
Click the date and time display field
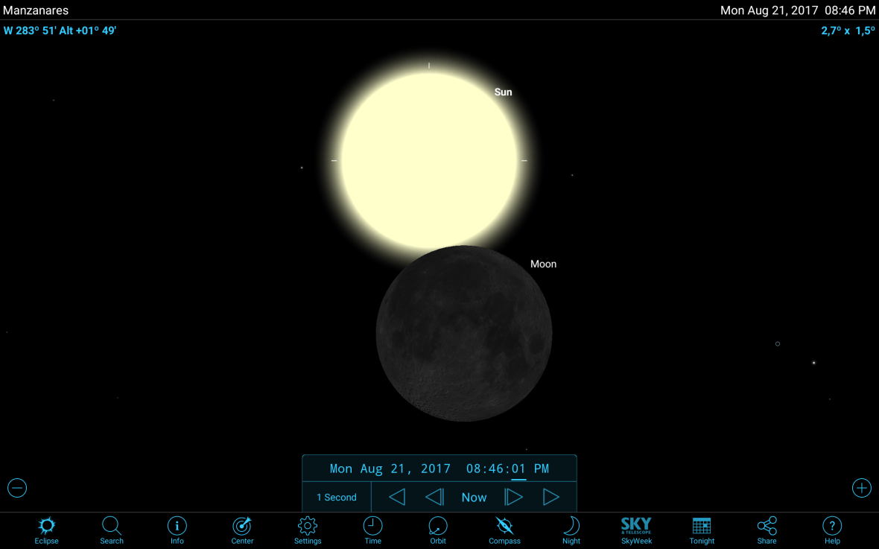(x=439, y=468)
